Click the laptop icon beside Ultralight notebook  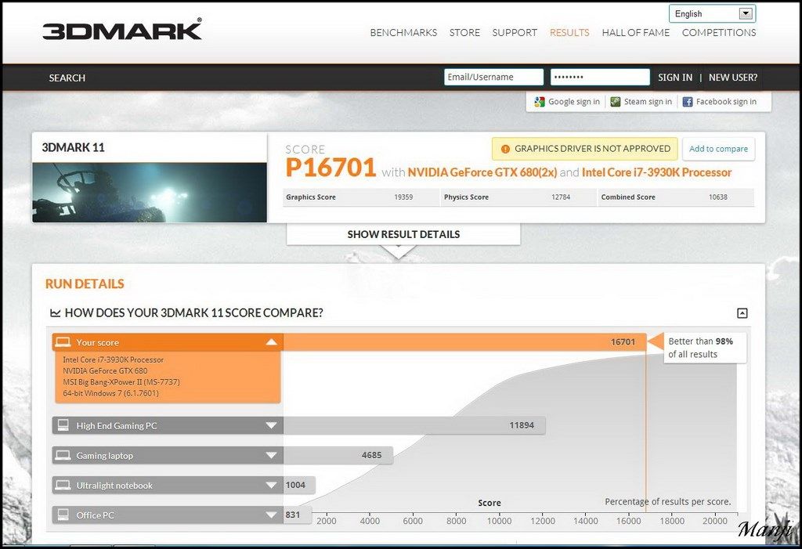[63, 485]
